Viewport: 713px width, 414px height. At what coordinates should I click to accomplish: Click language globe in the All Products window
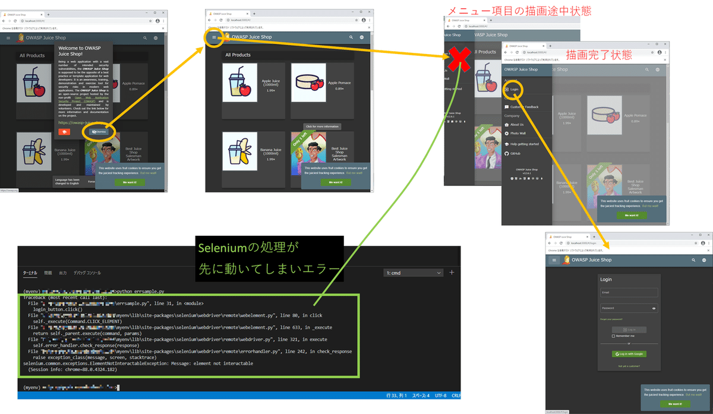point(361,37)
